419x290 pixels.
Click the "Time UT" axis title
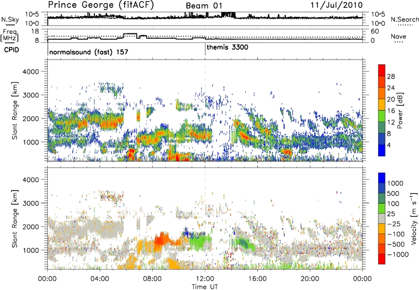[x=205, y=287]
